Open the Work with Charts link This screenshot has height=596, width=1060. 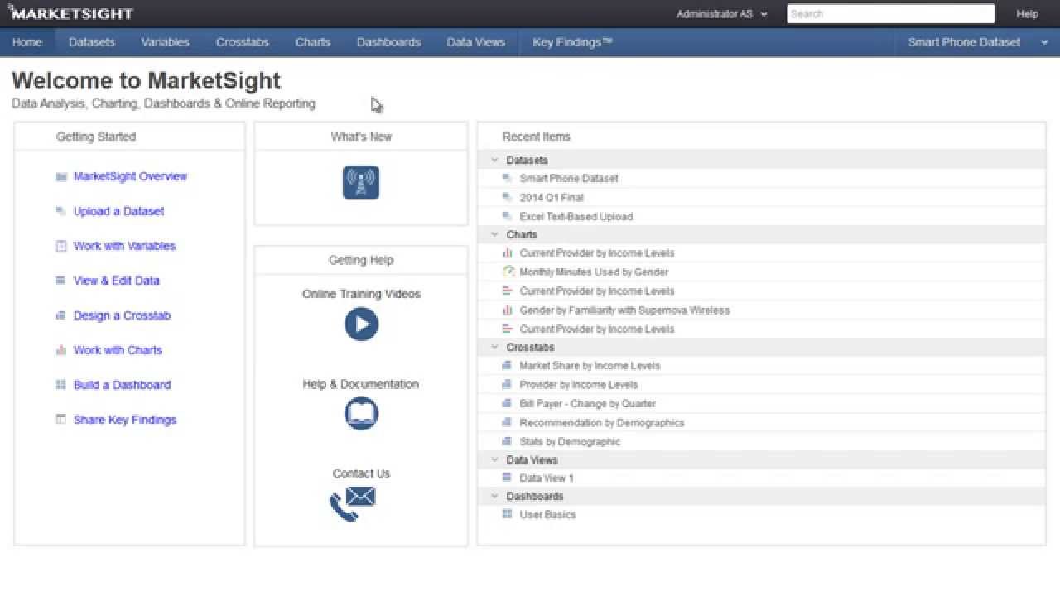pyautogui.click(x=118, y=350)
